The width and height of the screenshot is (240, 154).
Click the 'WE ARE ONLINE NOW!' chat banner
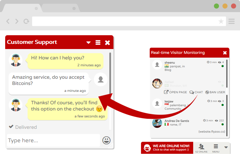(x=167, y=148)
